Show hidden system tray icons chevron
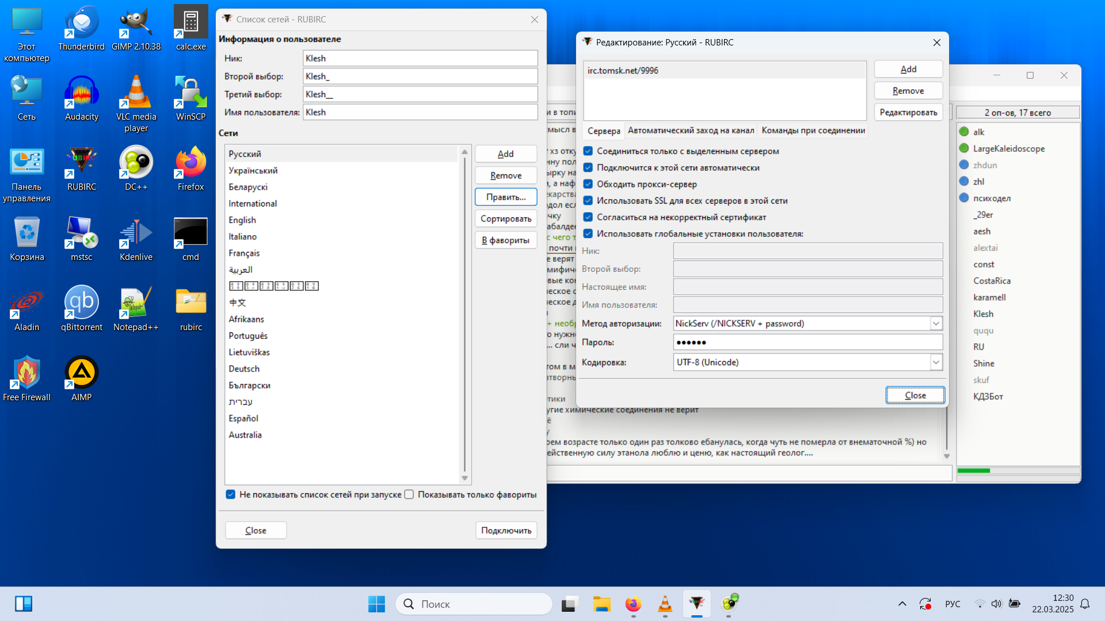 click(902, 604)
